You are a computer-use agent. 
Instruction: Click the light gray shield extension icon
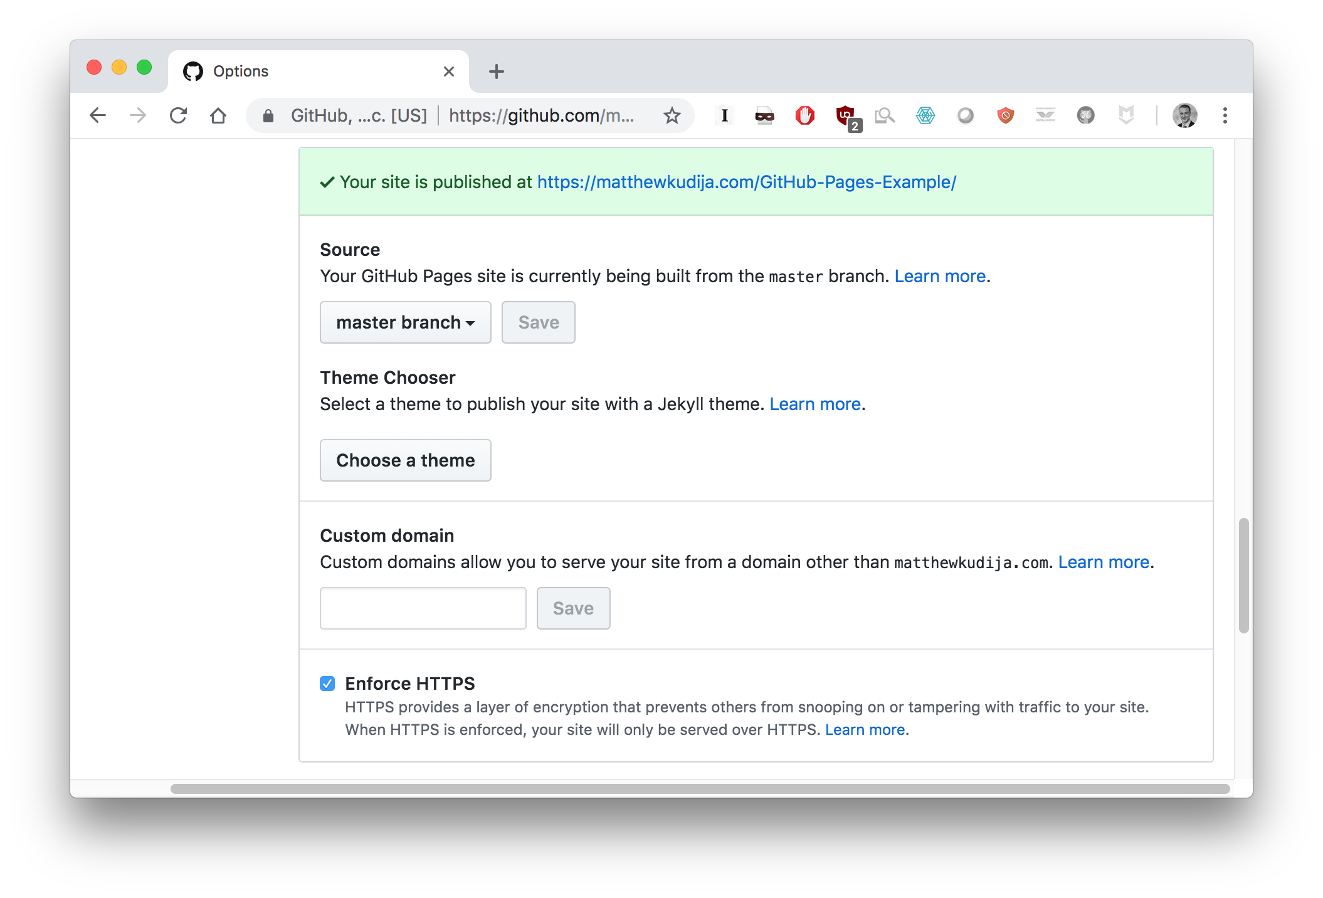[x=1126, y=115]
